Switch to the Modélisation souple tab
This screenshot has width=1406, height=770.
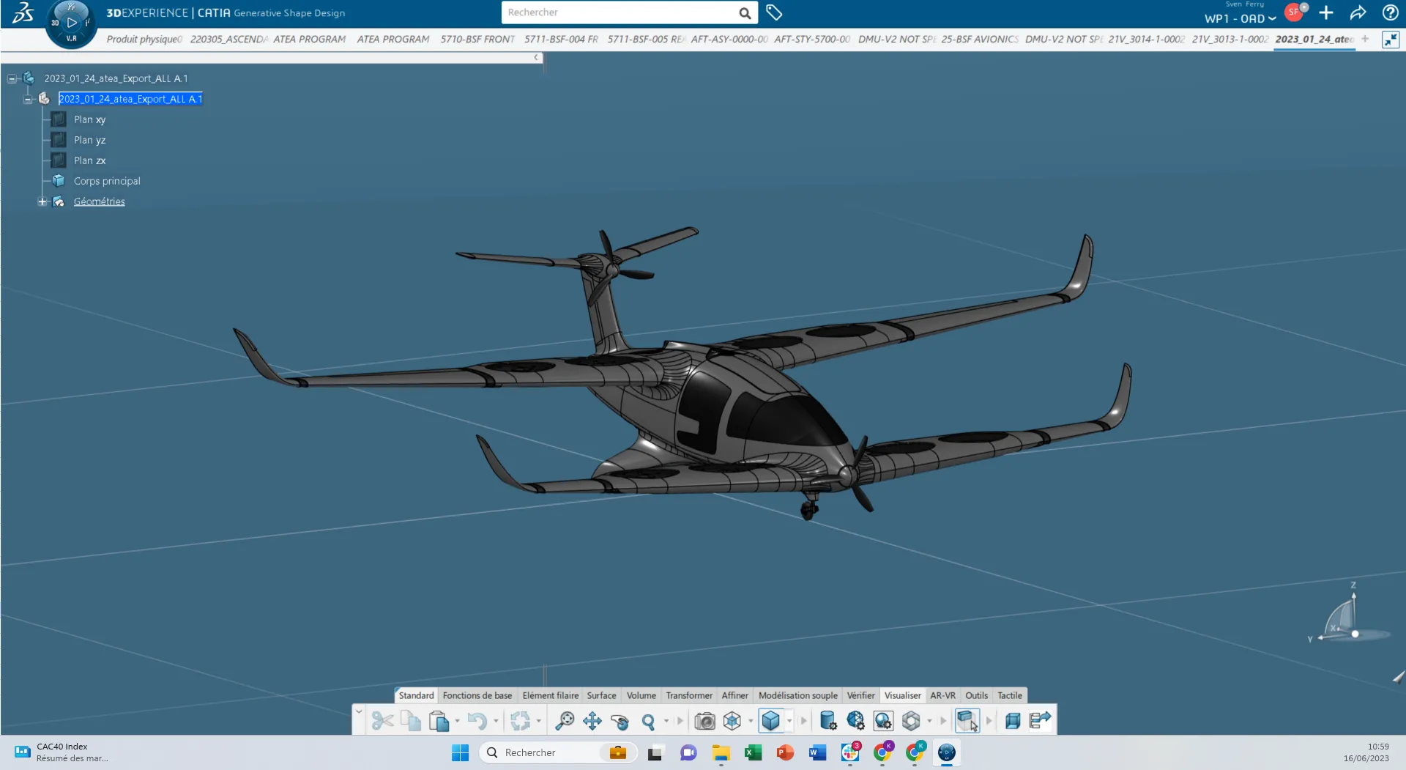coord(798,695)
